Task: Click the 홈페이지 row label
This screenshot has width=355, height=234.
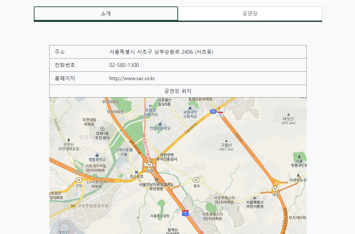Action: click(65, 79)
